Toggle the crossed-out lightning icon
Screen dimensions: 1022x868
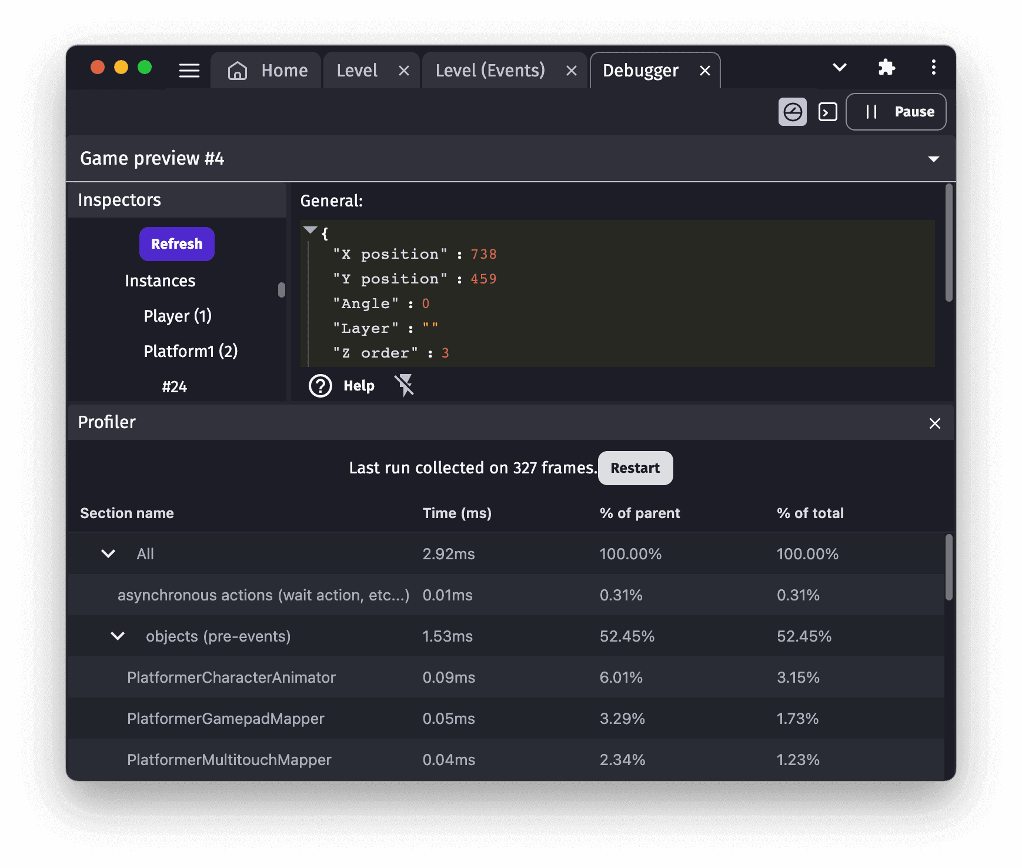[405, 386]
